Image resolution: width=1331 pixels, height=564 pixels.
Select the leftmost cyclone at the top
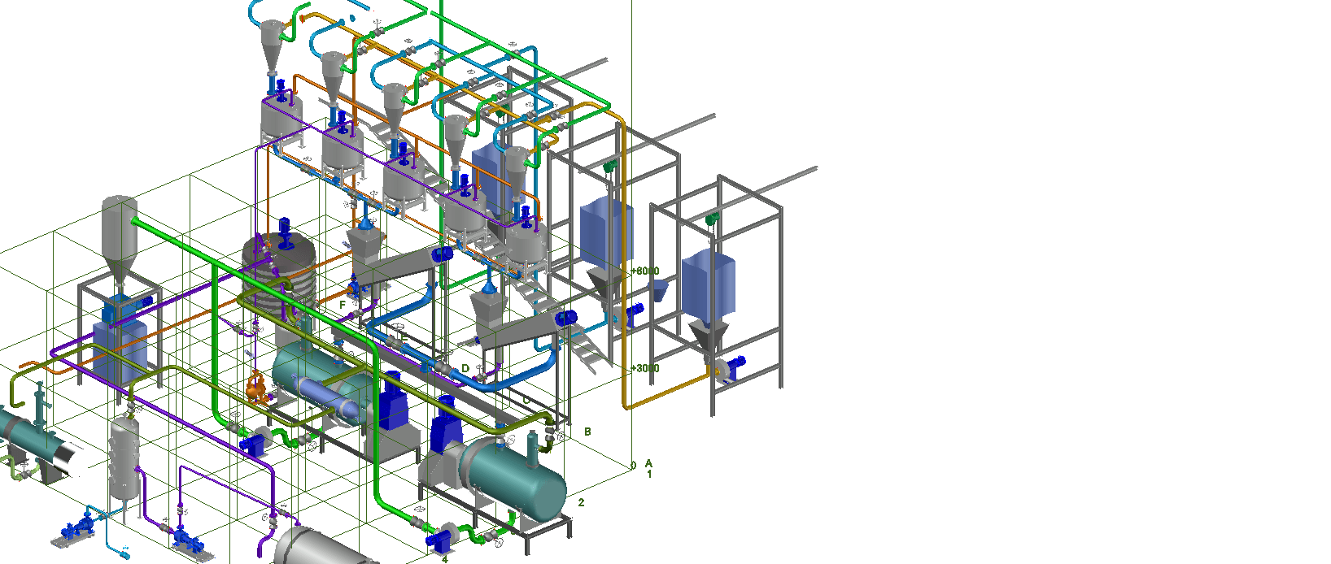tap(272, 46)
